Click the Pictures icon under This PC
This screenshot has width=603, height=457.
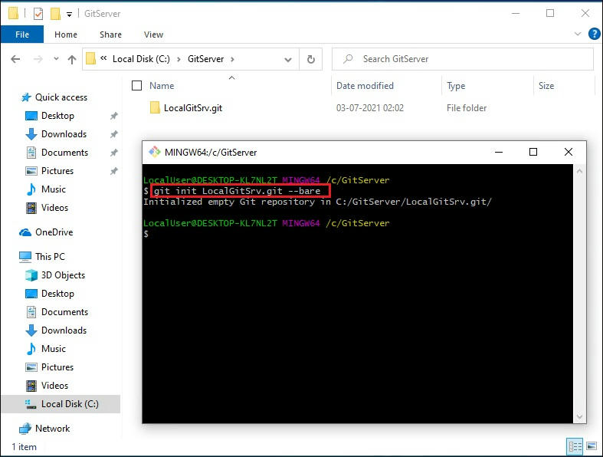click(x=31, y=367)
